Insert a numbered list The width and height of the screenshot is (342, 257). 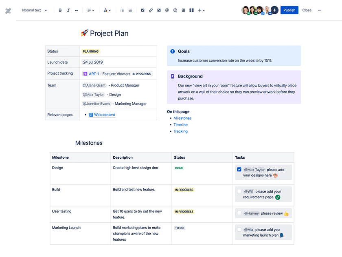[x=129, y=10]
